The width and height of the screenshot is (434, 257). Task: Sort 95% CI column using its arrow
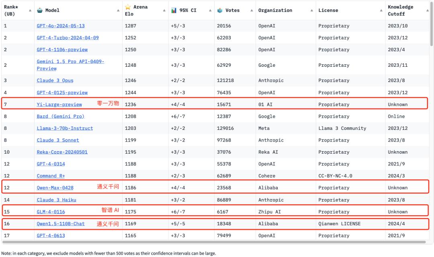[210, 10]
